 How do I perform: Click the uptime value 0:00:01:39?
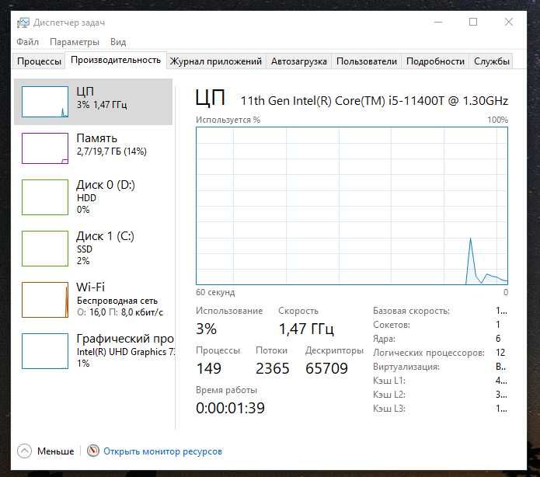[x=231, y=408]
